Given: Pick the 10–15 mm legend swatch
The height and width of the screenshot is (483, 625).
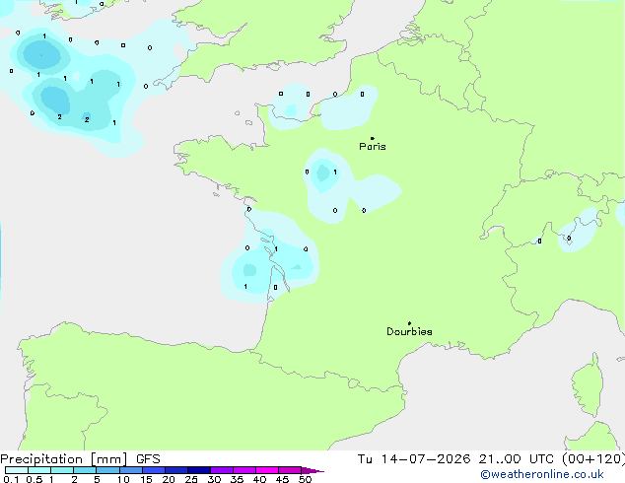Looking at the screenshot, I should click(131, 470).
